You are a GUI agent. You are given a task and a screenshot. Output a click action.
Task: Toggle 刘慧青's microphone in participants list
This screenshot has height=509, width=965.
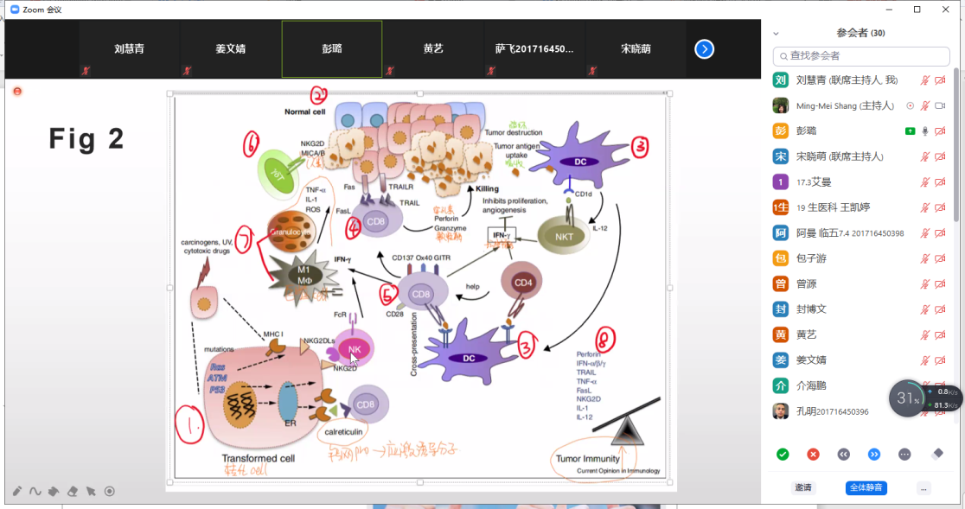pyautogui.click(x=924, y=80)
